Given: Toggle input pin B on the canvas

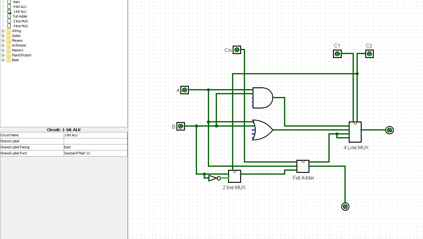Looking at the screenshot, I should (x=180, y=126).
